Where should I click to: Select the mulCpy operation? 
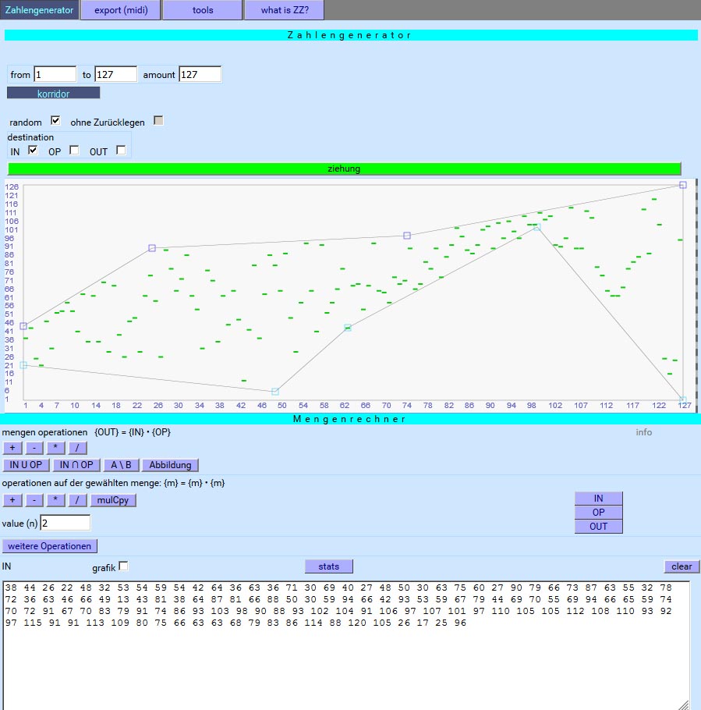click(x=113, y=500)
